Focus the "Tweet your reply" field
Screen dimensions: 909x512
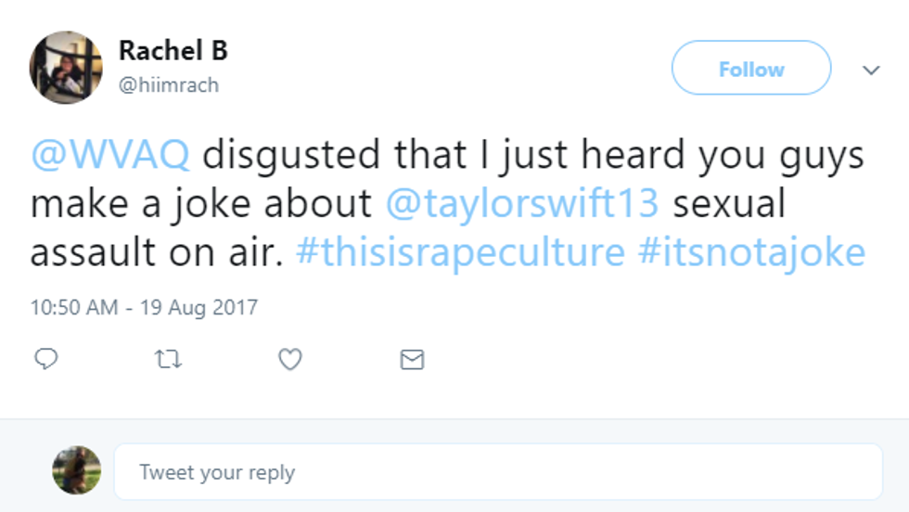tap(497, 471)
